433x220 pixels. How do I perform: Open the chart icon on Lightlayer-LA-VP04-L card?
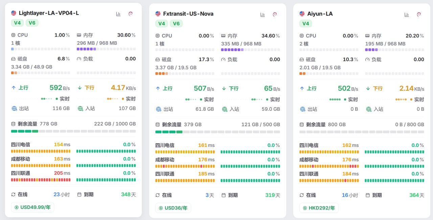[x=118, y=14]
